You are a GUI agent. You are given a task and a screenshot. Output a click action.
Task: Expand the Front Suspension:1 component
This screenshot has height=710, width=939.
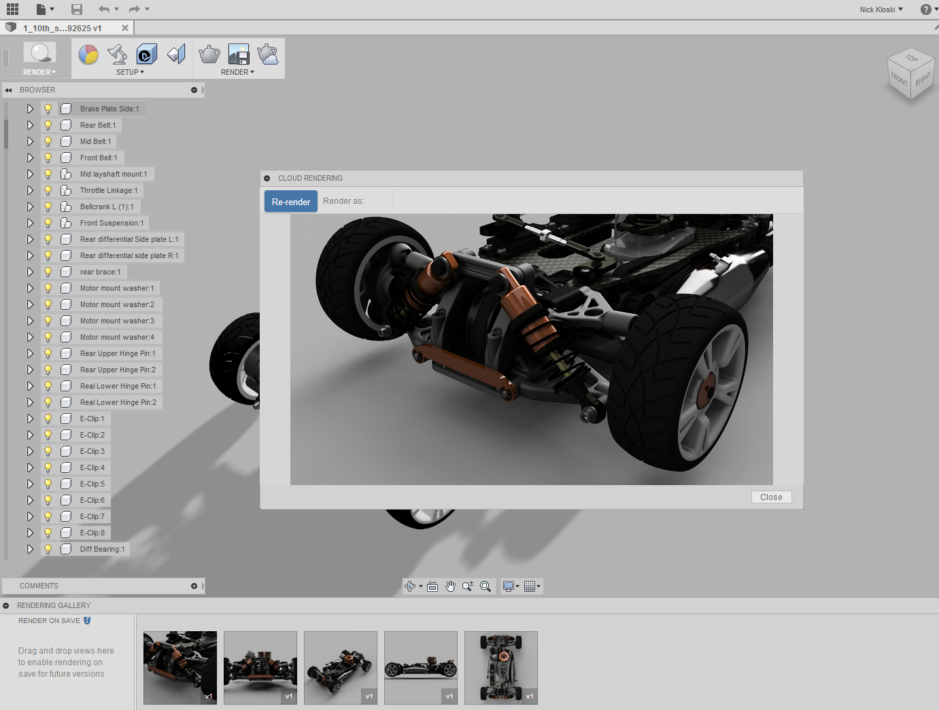pos(30,223)
